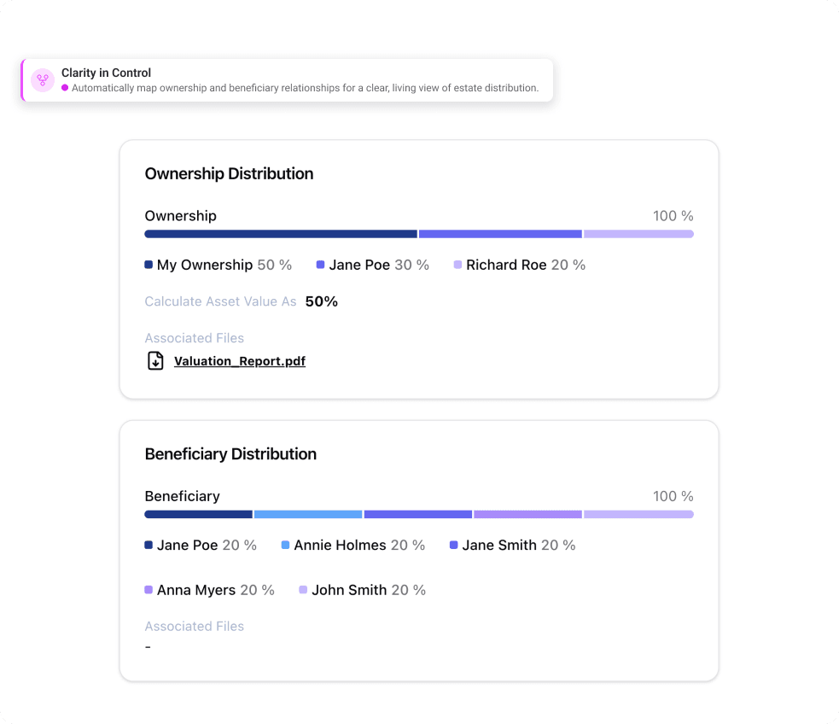Click the My Ownership dark blue legend swatch
Image resolution: width=839 pixels, height=724 pixels.
click(x=149, y=265)
